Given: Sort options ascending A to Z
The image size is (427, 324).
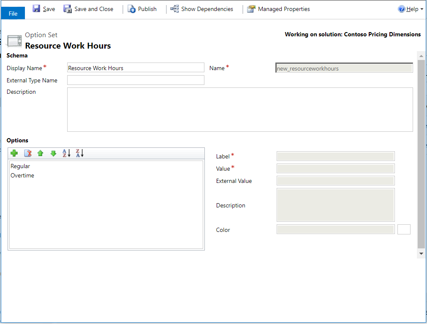Looking at the screenshot, I should coord(66,153).
